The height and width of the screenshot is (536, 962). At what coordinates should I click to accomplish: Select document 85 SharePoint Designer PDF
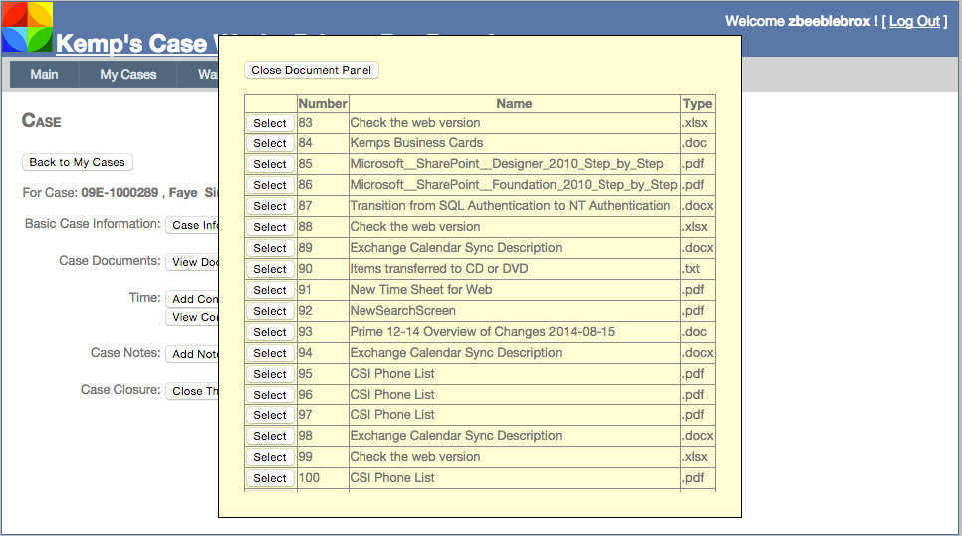269,164
